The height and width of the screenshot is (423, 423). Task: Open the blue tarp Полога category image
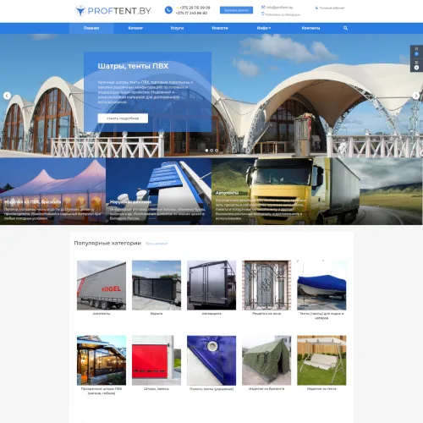pyautogui.click(x=211, y=360)
